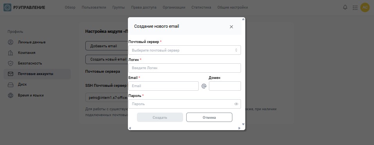Focus the Пароль input field
374x145 pixels.
(185, 104)
